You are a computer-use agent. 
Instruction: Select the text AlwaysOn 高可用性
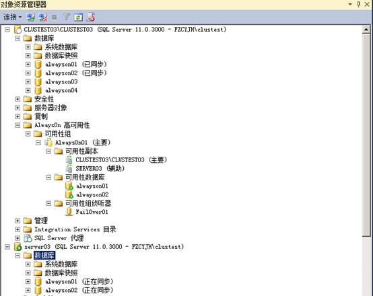tap(62, 125)
